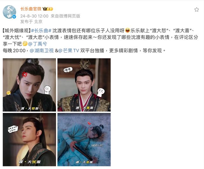Image resolution: width=204 pixels, height=169 pixels.
Task: Open the 渡·大悲版 image thumbnail
Action: [84, 140]
